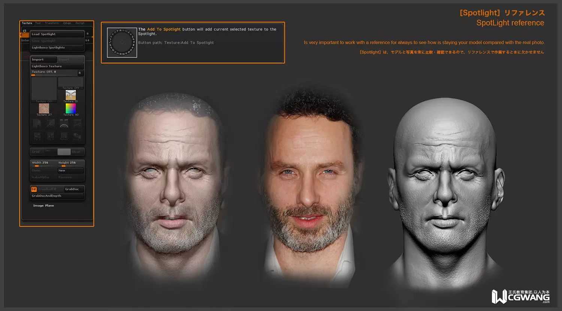Click the Flip V icon
This screenshot has width=562, height=311.
coord(51,136)
